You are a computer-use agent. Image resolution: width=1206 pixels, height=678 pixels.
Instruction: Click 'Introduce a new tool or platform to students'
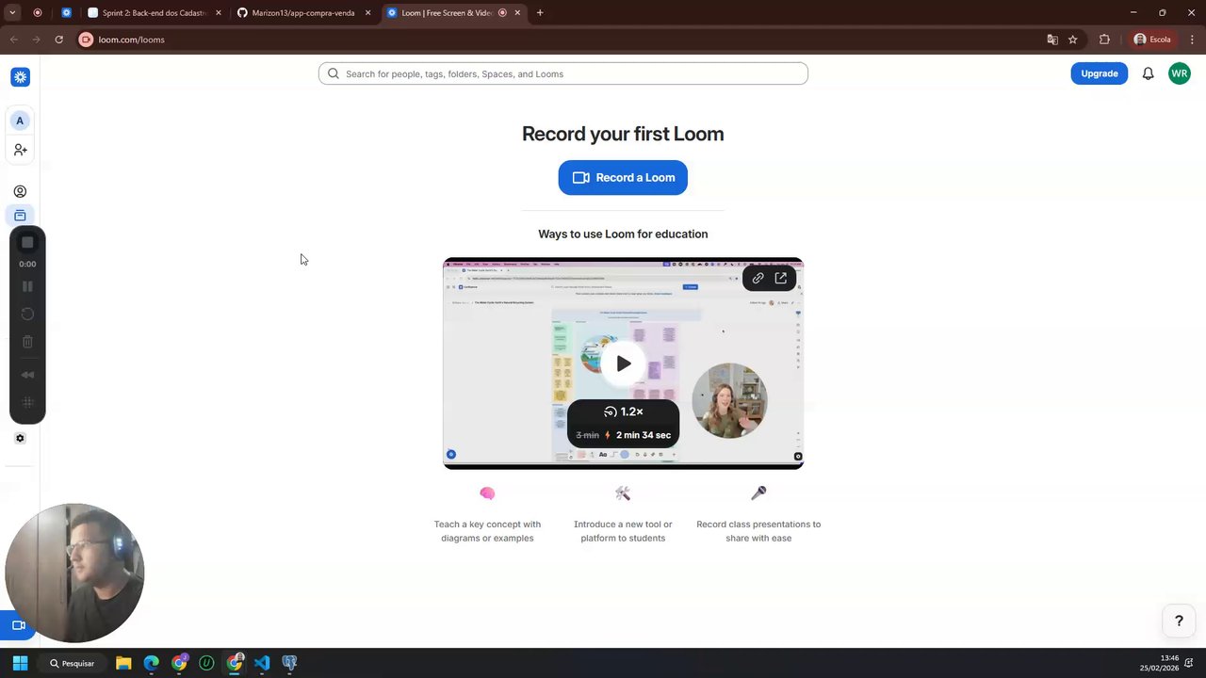tap(623, 531)
